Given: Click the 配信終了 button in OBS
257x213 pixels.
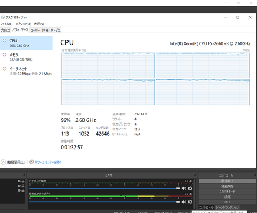Looking at the screenshot, I should pyautogui.click(x=228, y=181).
